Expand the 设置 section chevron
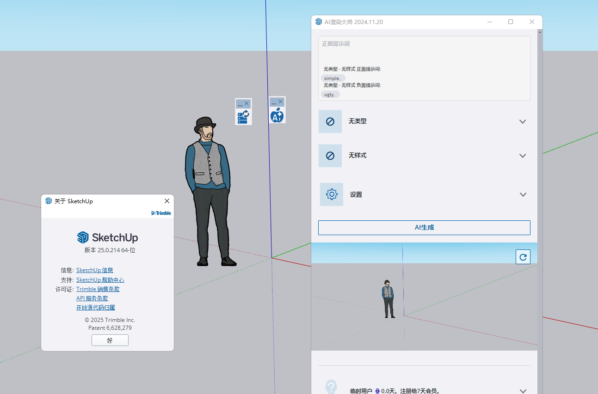This screenshot has height=394, width=598. pos(523,194)
